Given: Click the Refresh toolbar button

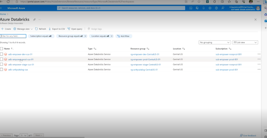Looking at the screenshot, I should tap(40, 29).
